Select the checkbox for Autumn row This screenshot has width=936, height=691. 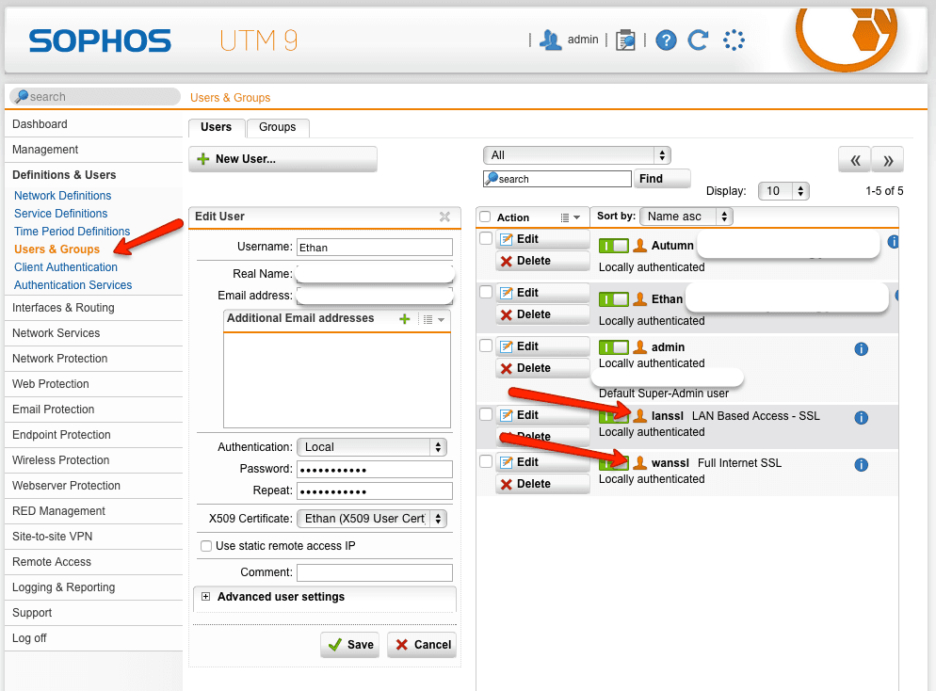486,239
